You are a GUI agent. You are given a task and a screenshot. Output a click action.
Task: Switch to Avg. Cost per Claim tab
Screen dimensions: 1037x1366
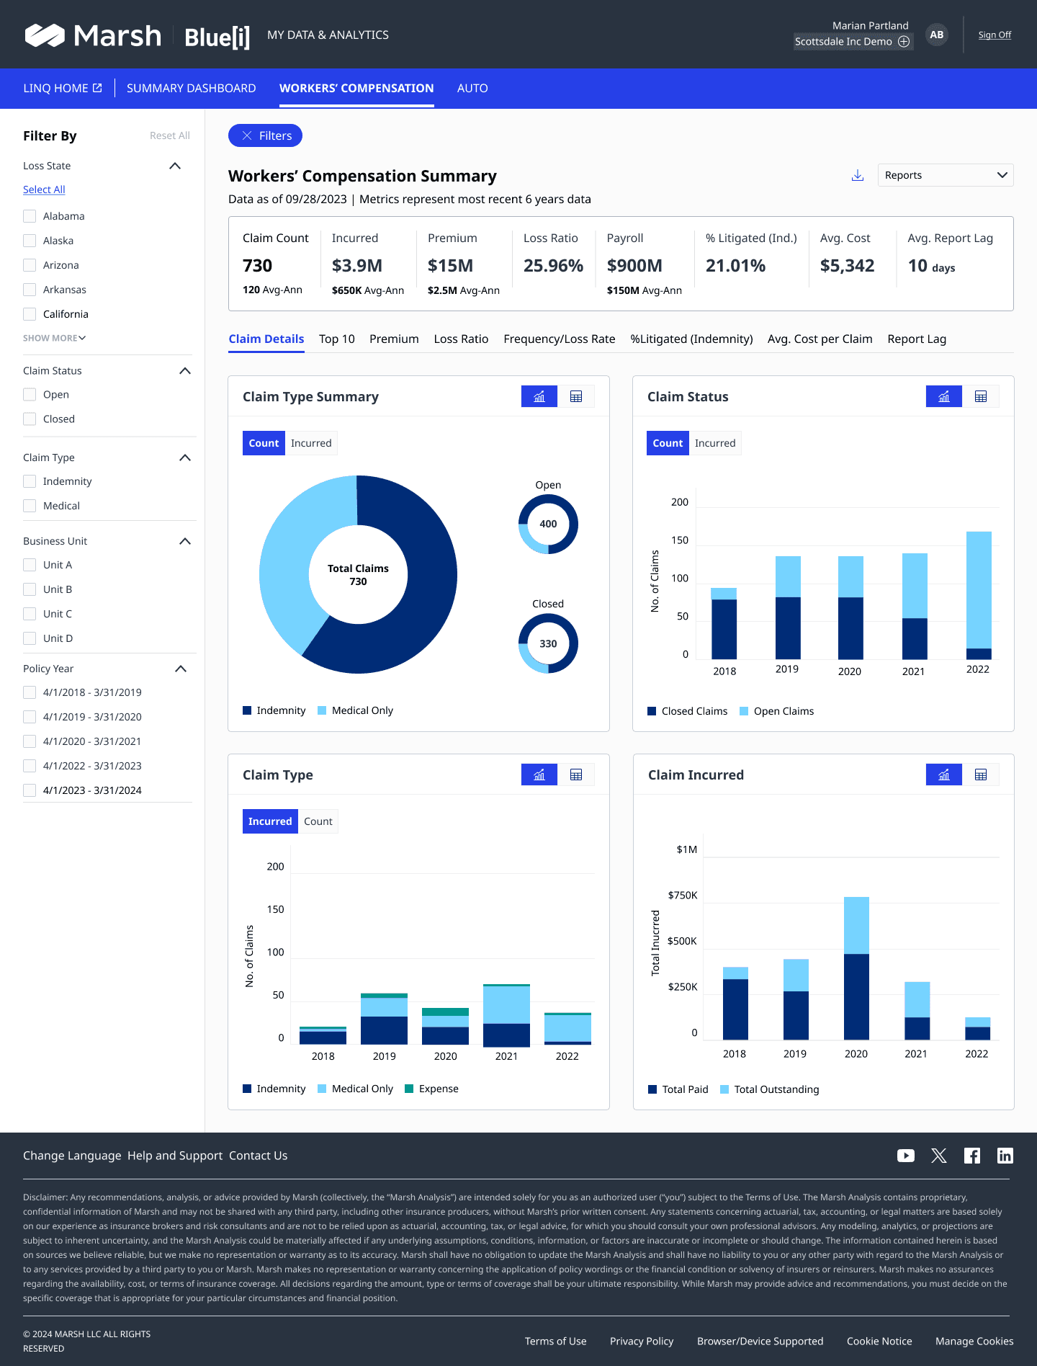click(820, 339)
